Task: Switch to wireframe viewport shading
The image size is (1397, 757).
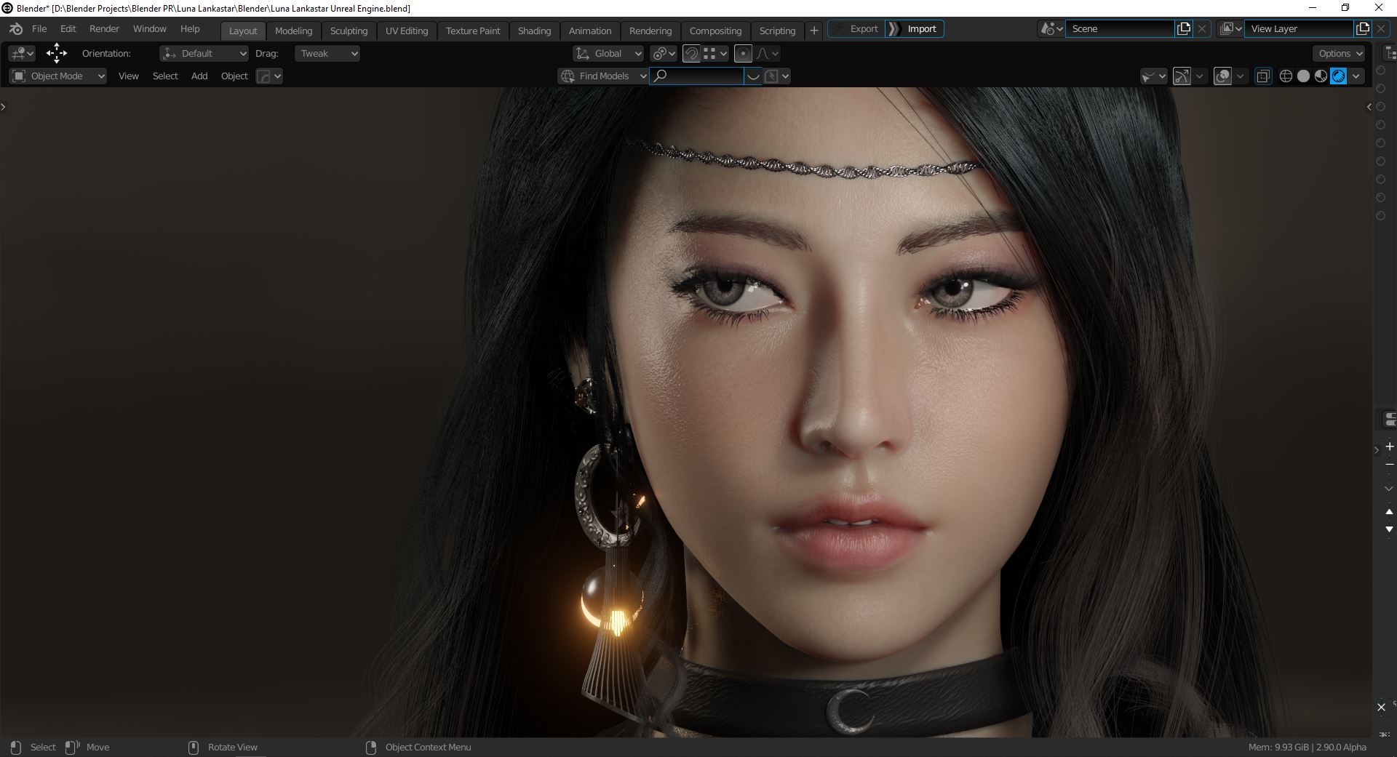Action: click(1286, 76)
